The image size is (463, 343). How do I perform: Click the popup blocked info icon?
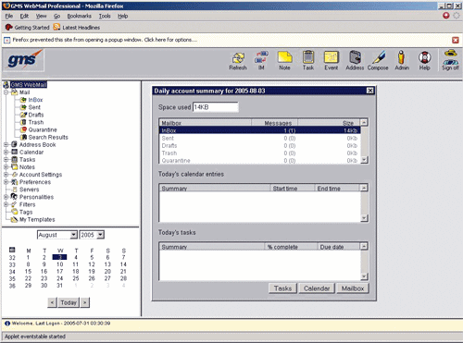(7, 40)
